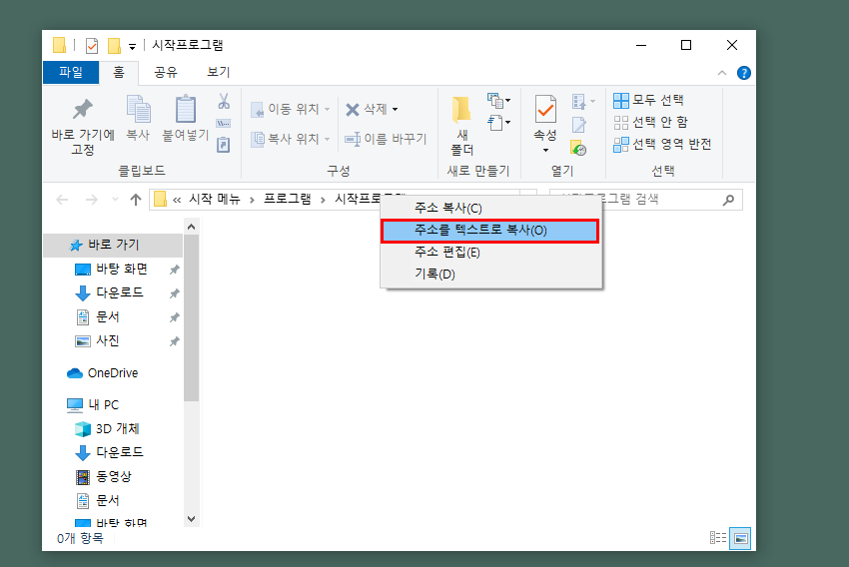Click the edit icon in 열기 group
The image size is (849, 567).
(x=578, y=125)
